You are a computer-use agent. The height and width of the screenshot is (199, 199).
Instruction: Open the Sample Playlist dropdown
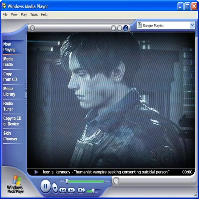point(192,25)
